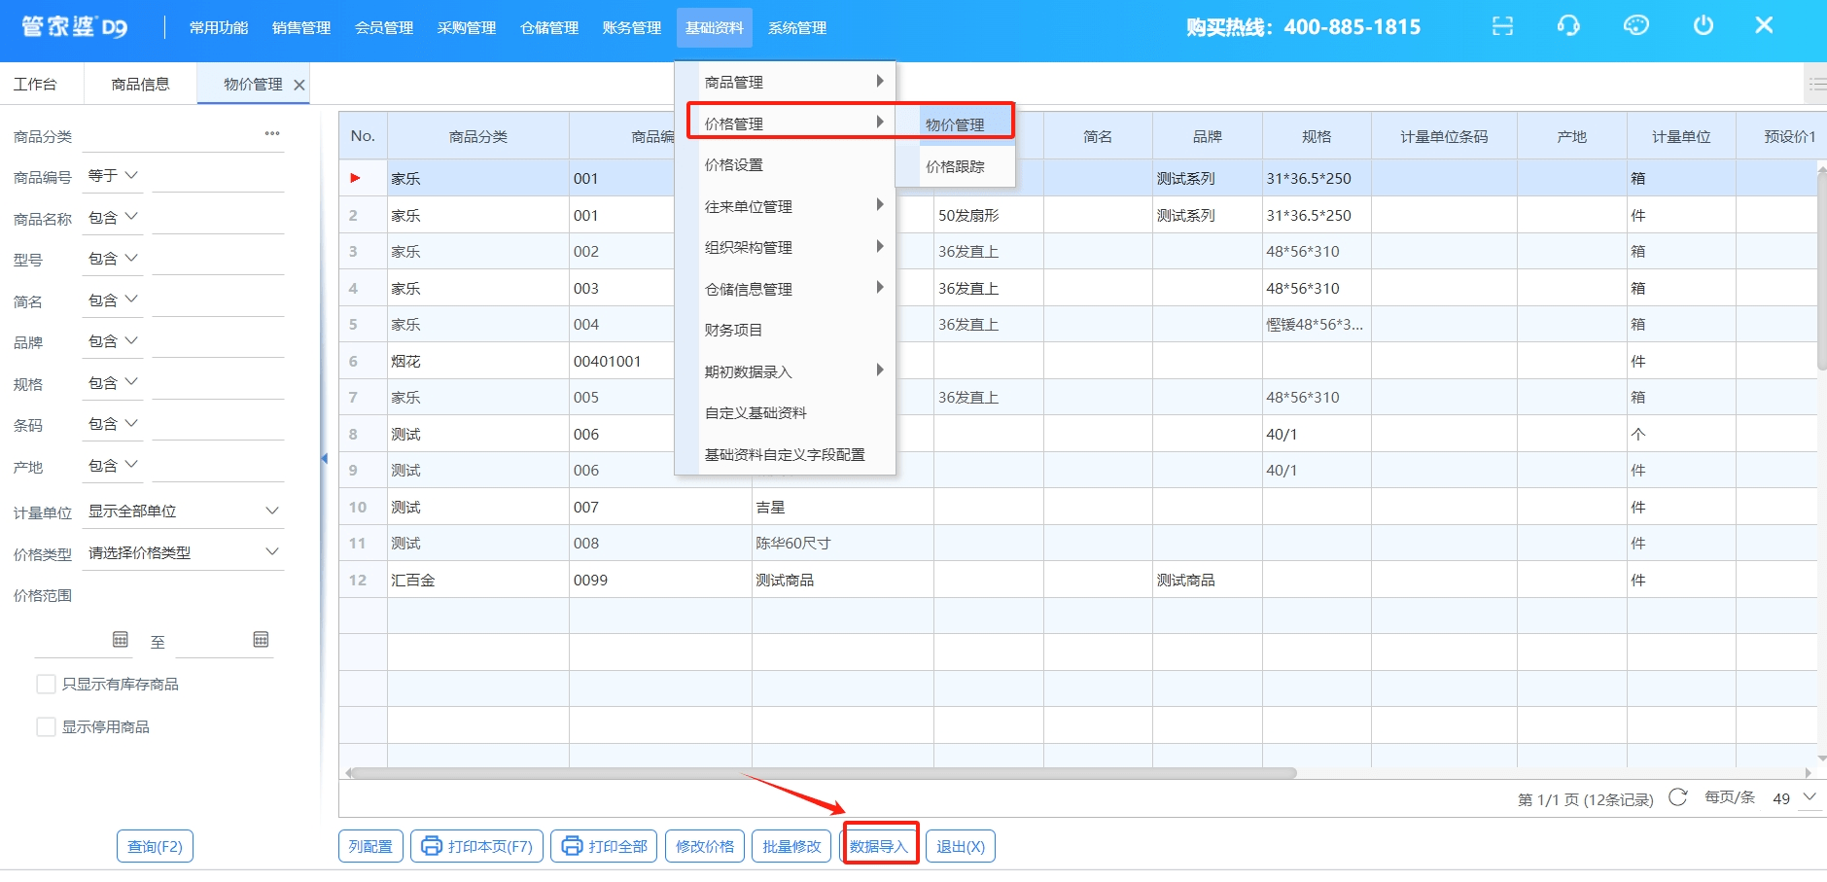
Task: Click the horizontal scrollbar under the table
Action: [x=823, y=774]
